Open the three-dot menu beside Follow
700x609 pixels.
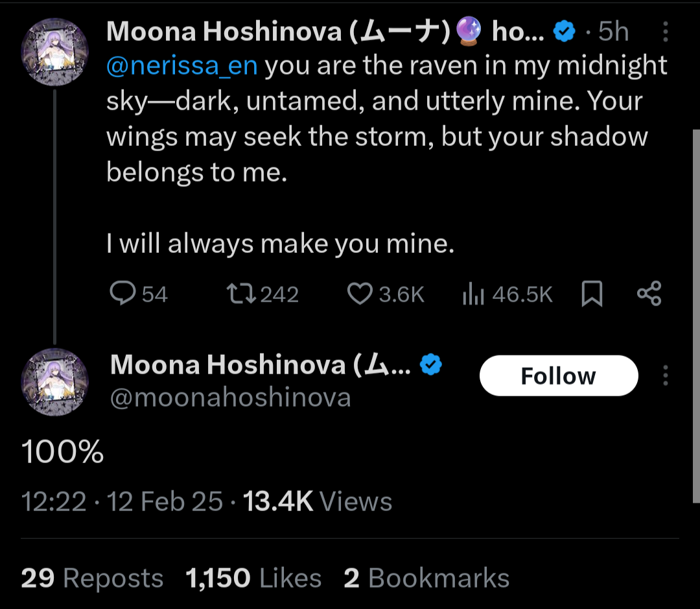pos(665,376)
